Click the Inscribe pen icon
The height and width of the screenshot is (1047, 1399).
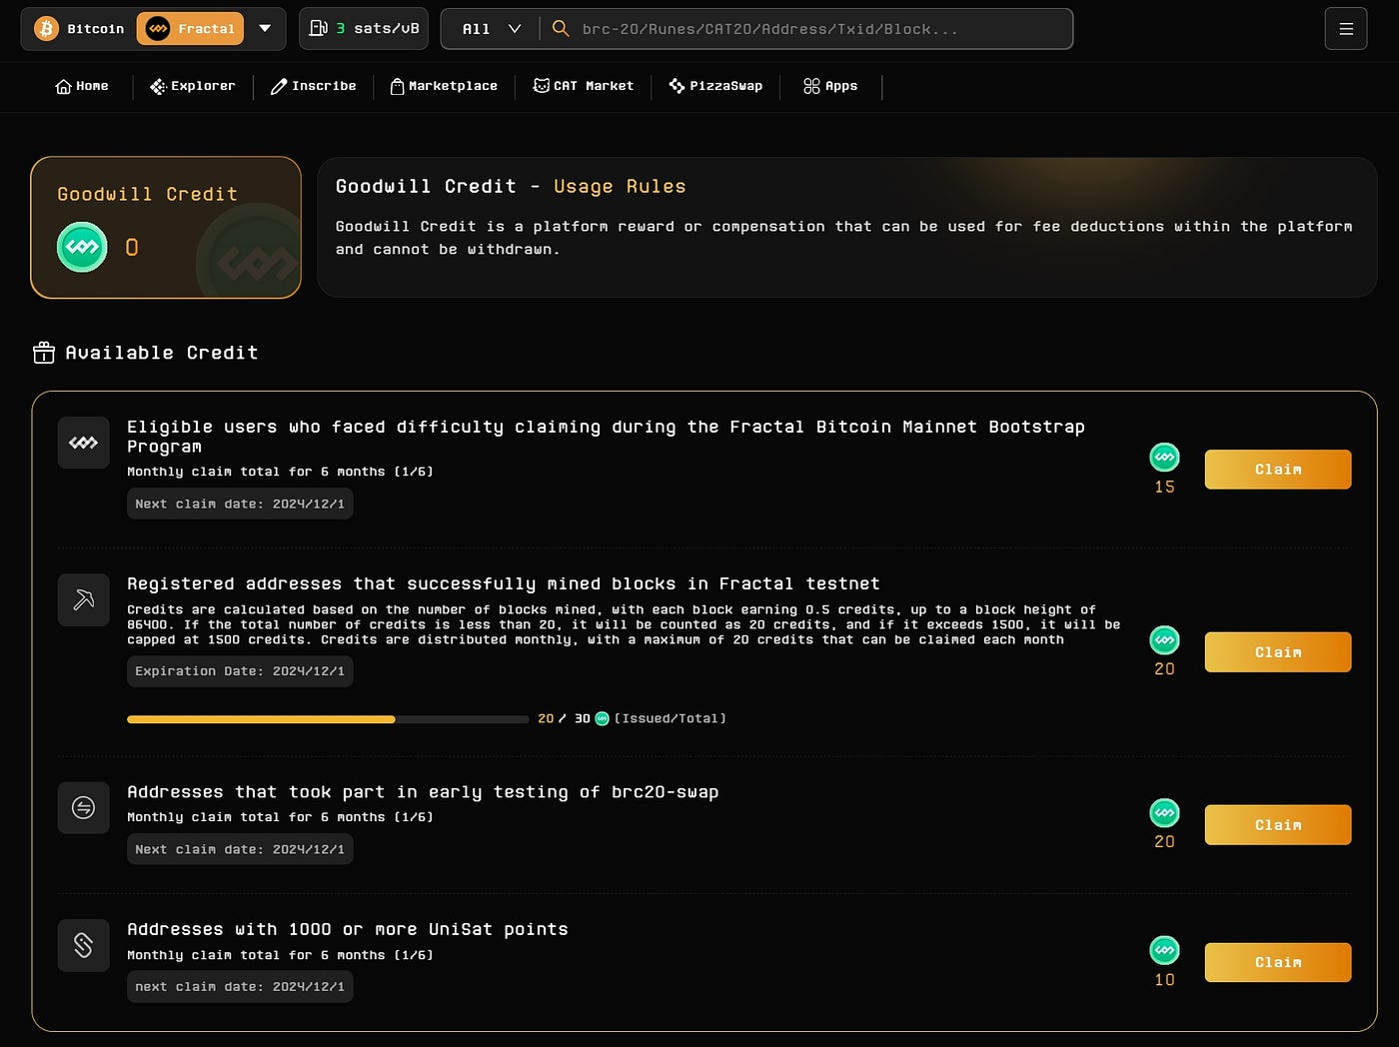(x=279, y=86)
